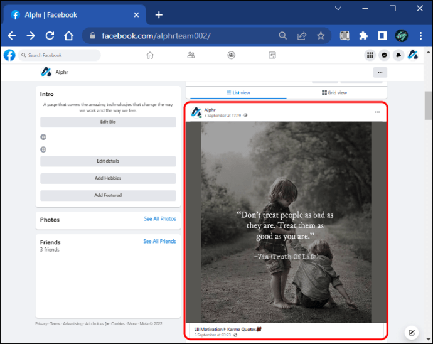Open Messenger from the top bar

coord(384,55)
